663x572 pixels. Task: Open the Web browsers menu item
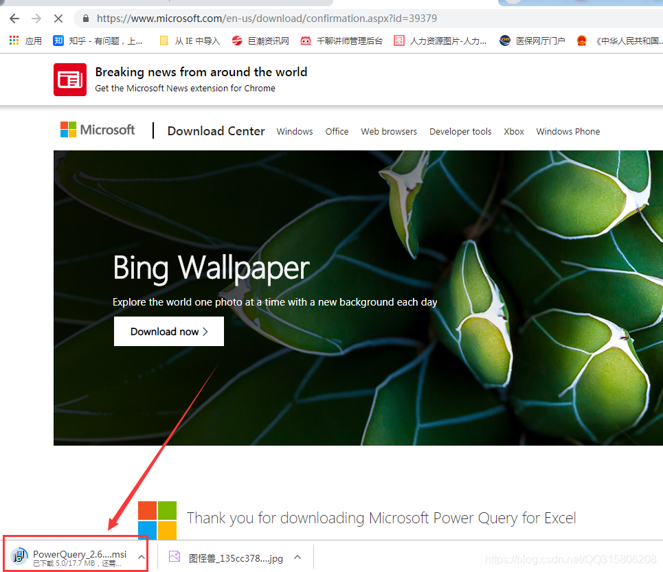(389, 131)
